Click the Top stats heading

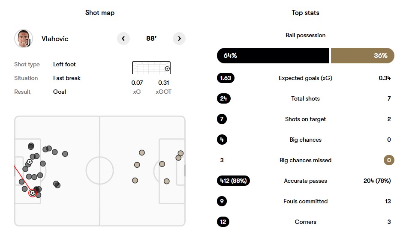(x=305, y=12)
